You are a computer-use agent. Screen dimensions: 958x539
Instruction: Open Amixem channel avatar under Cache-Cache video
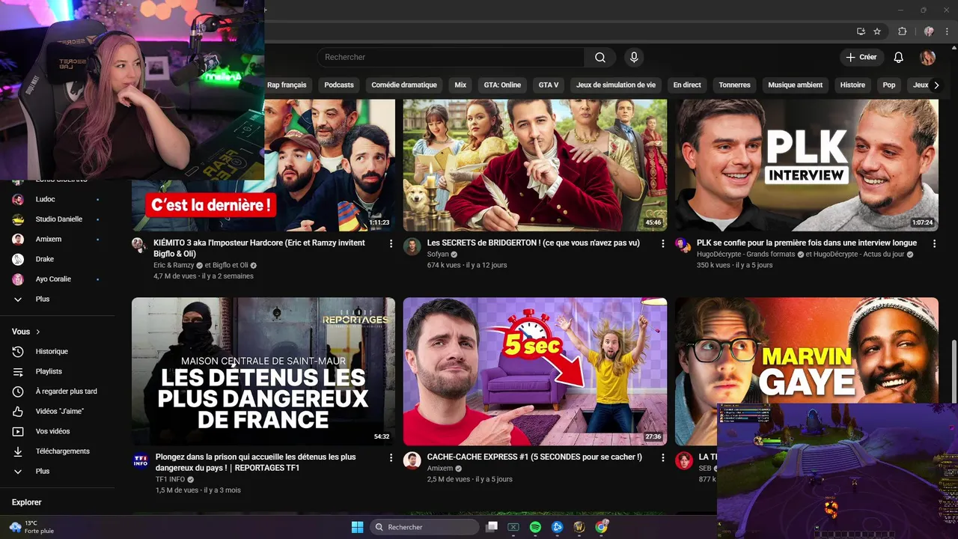[x=412, y=460]
